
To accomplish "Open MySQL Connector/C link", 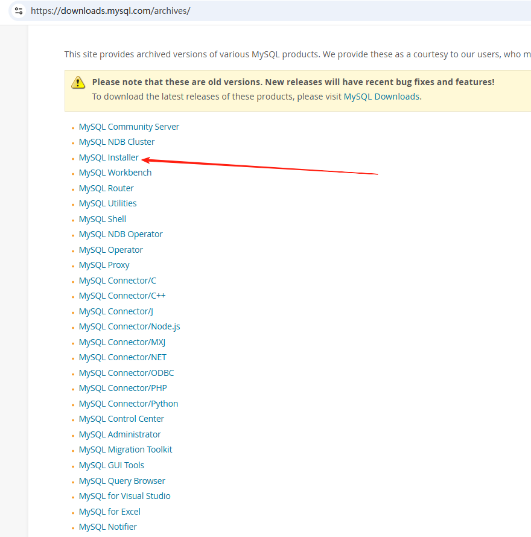I will click(118, 281).
